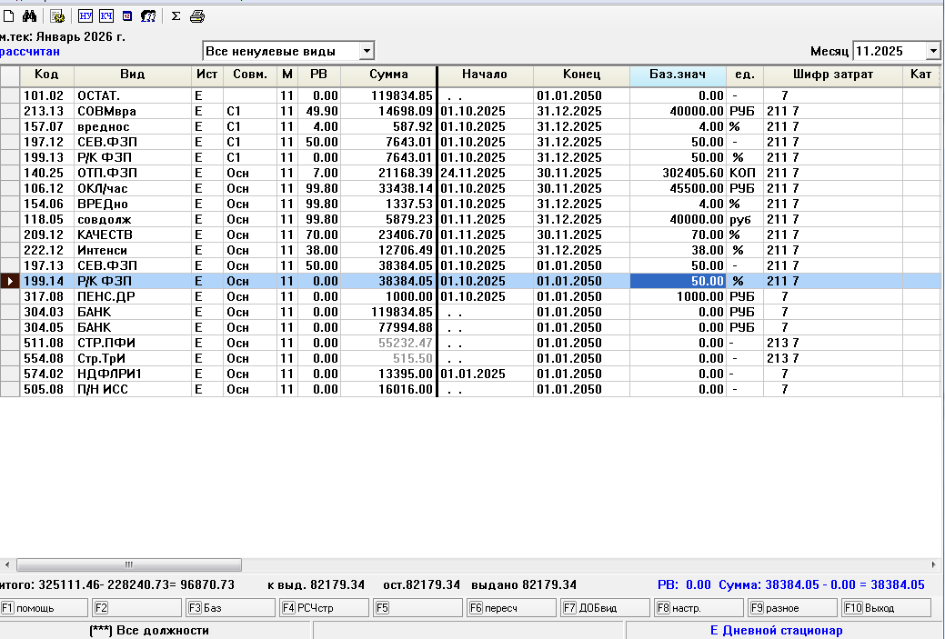The width and height of the screenshot is (945, 639).
Task: Click the 'Шифр затрат' column header
Action: click(832, 75)
